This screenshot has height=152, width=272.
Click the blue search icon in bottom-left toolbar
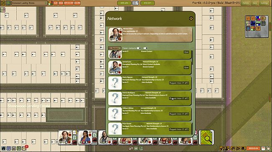pyautogui.click(x=8, y=148)
